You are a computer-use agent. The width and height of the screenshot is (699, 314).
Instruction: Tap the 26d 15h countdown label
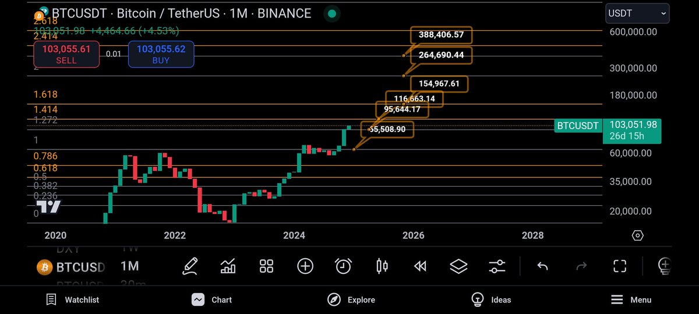626,137
